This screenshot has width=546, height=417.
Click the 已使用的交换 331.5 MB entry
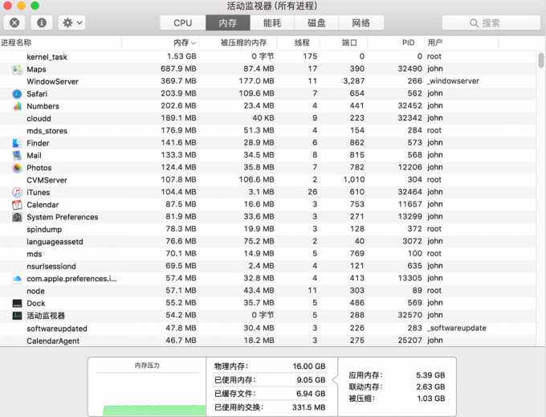coord(270,407)
